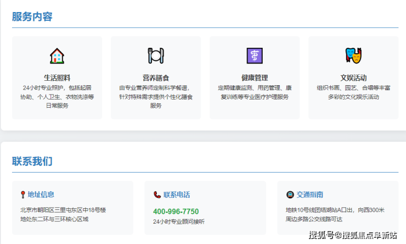The width and height of the screenshot is (406, 244).
Task: Open the 文娱活动 card title
Action: click(353, 77)
